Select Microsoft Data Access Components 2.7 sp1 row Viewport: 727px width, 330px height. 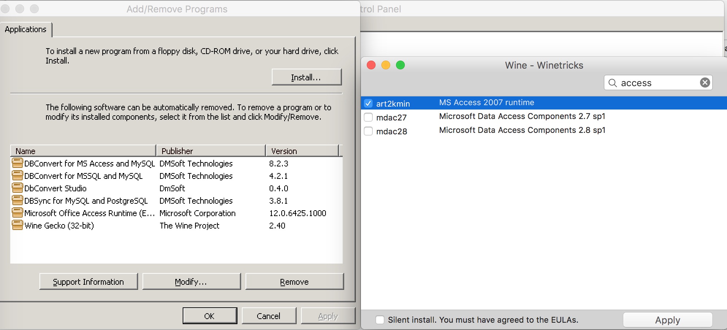pos(544,117)
